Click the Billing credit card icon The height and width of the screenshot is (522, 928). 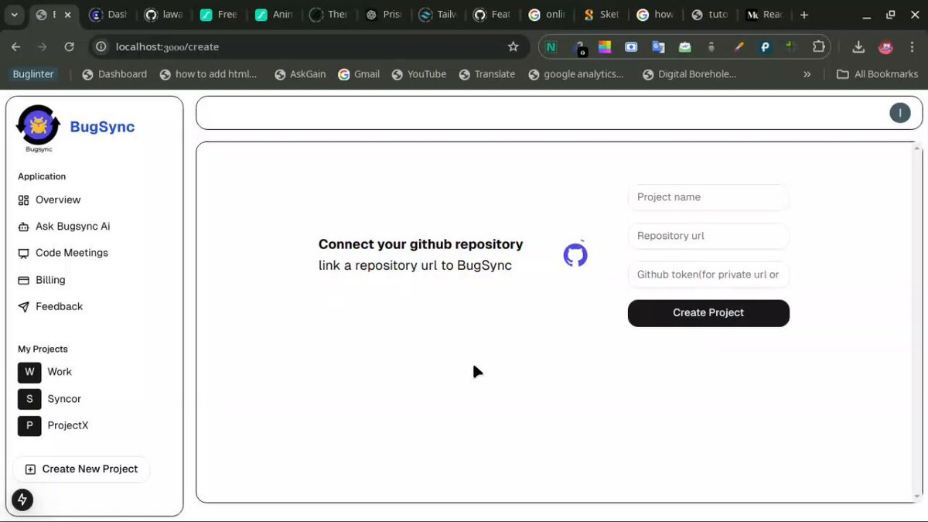coord(23,280)
